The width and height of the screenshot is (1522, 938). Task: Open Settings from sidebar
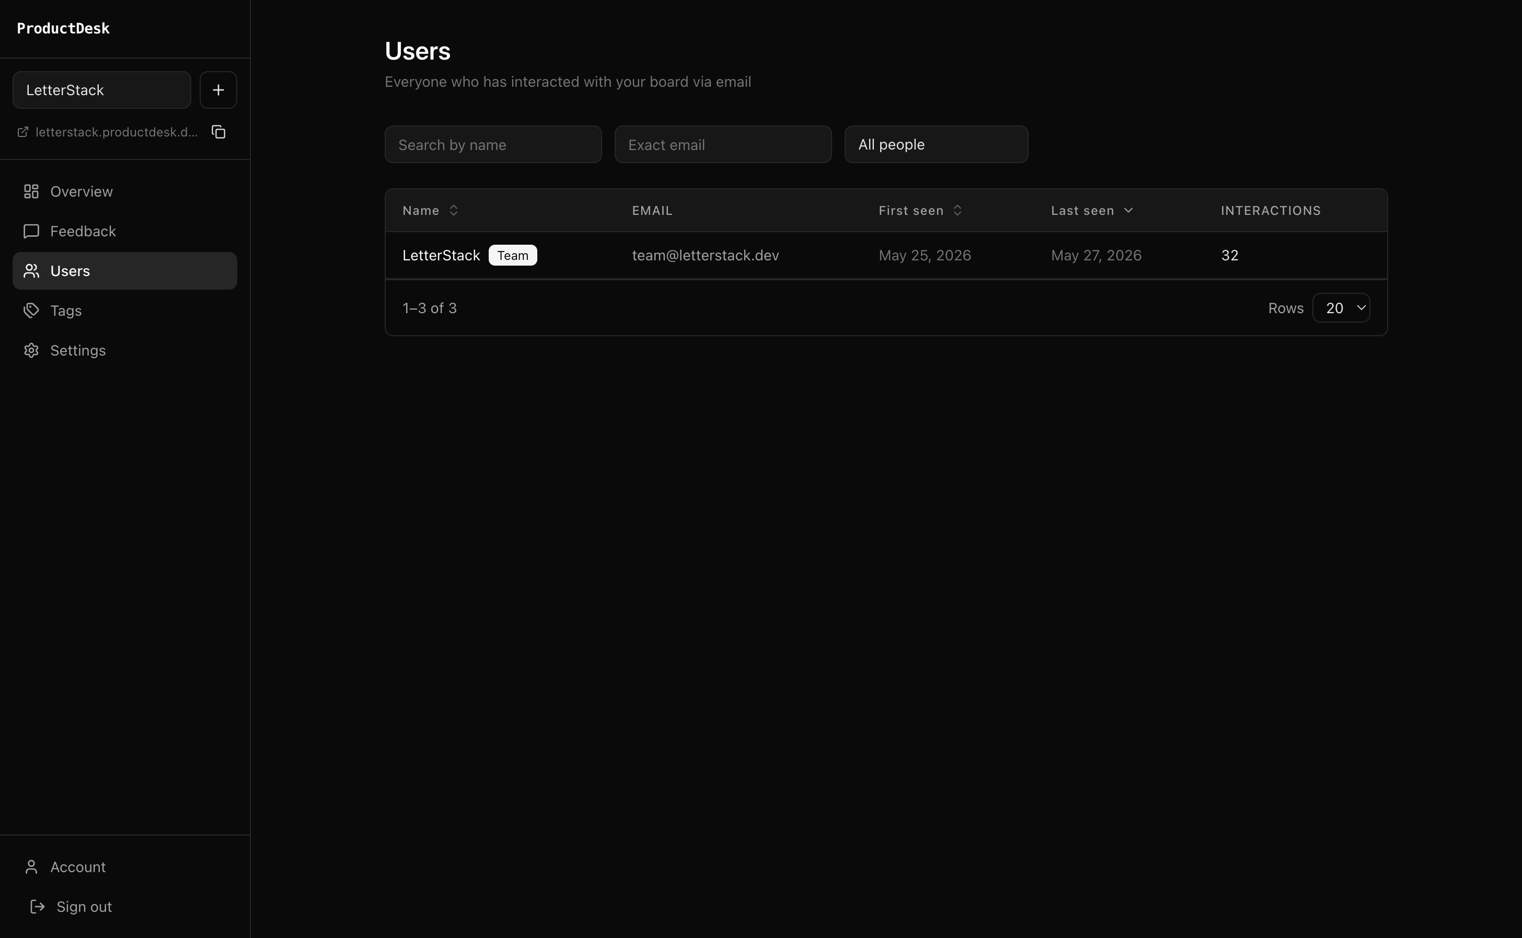(x=124, y=350)
